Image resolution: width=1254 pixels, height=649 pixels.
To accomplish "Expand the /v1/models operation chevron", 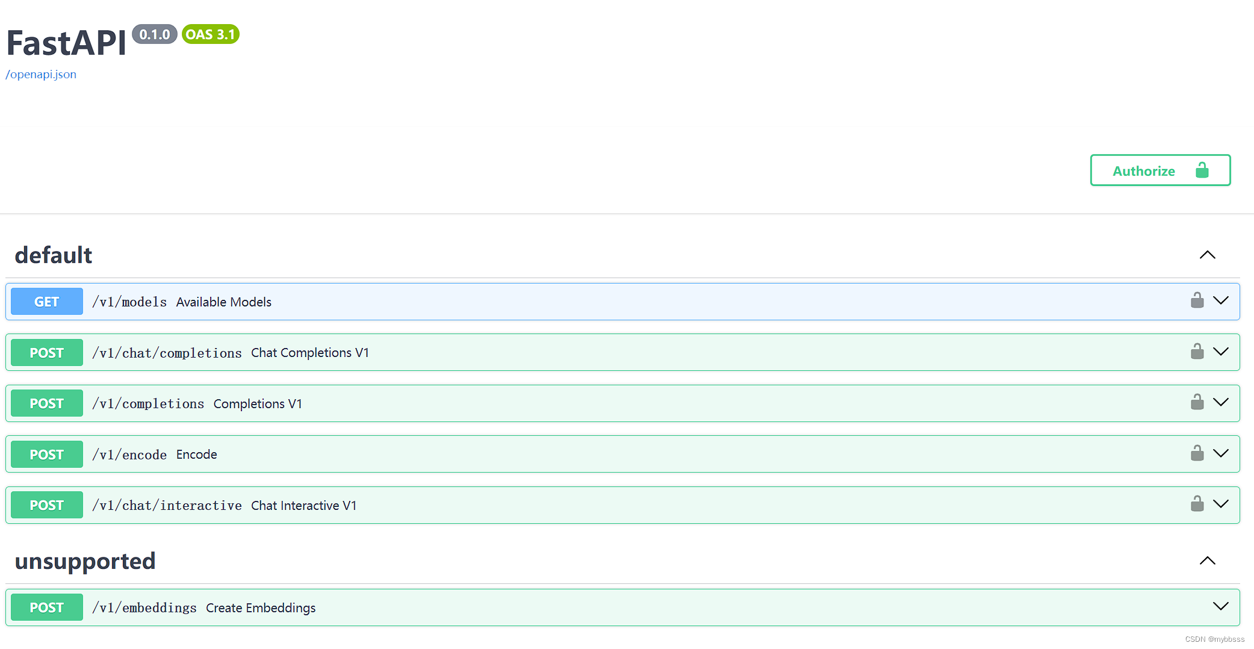I will click(1221, 300).
